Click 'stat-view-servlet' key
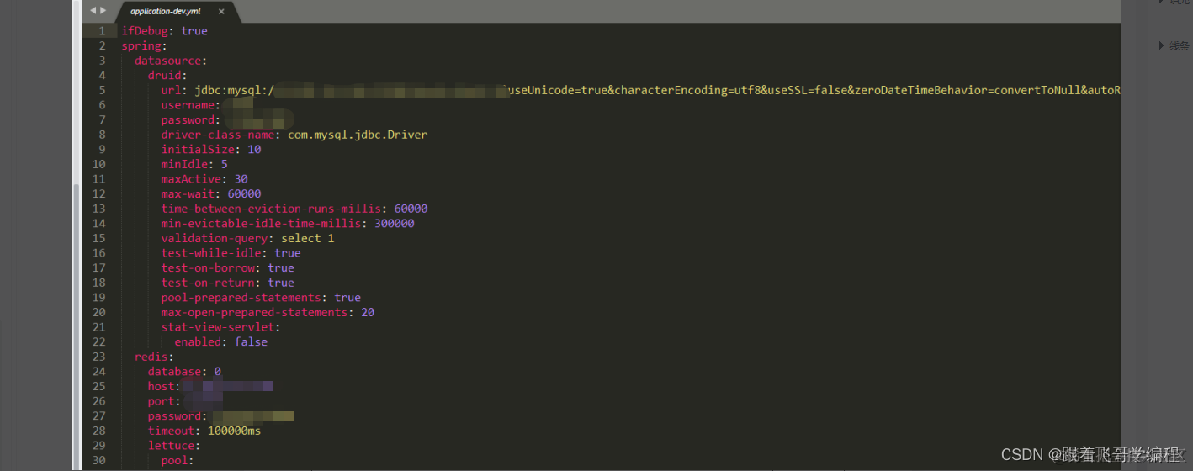The height and width of the screenshot is (471, 1193). (218, 327)
